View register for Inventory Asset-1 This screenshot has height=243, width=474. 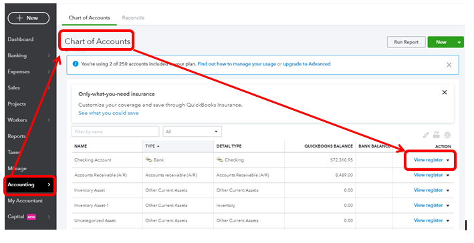[428, 205]
